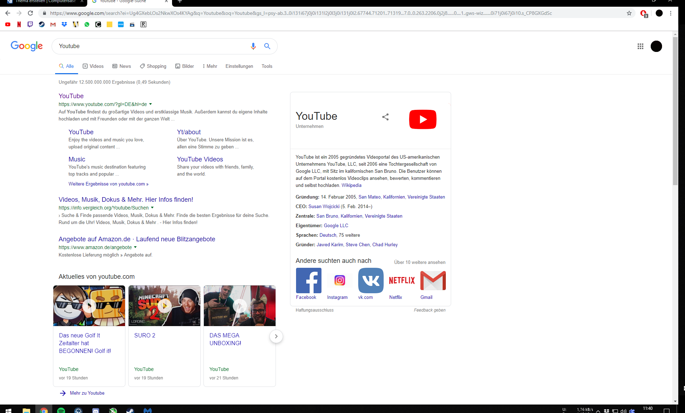The width and height of the screenshot is (685, 413).
Task: Open the main YouTube search result
Action: coord(71,96)
